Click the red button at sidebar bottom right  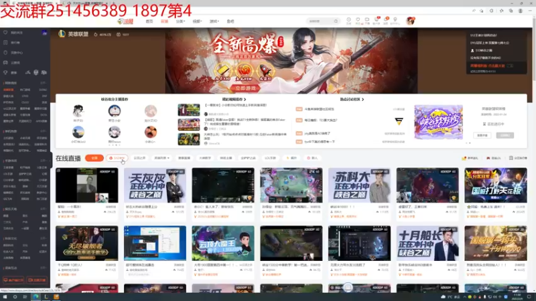[x=37, y=280]
